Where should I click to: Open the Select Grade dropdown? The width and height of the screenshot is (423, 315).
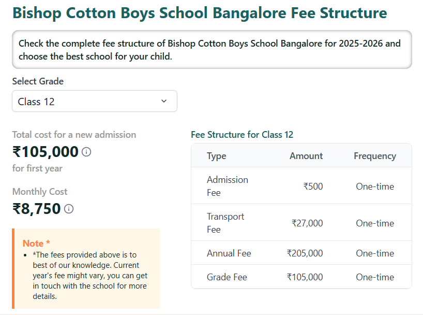coord(94,101)
